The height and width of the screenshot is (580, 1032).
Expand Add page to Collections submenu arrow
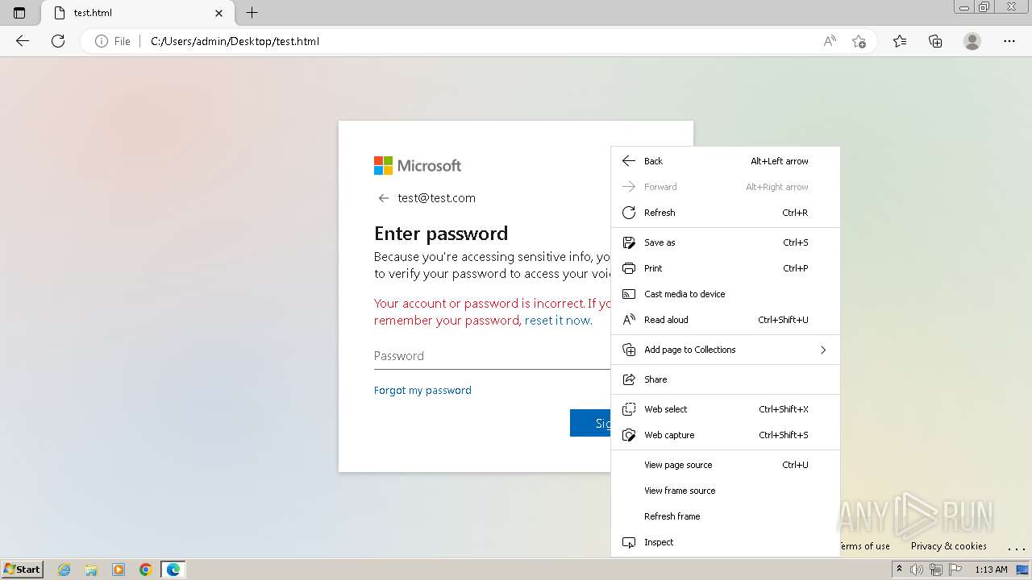tap(823, 350)
